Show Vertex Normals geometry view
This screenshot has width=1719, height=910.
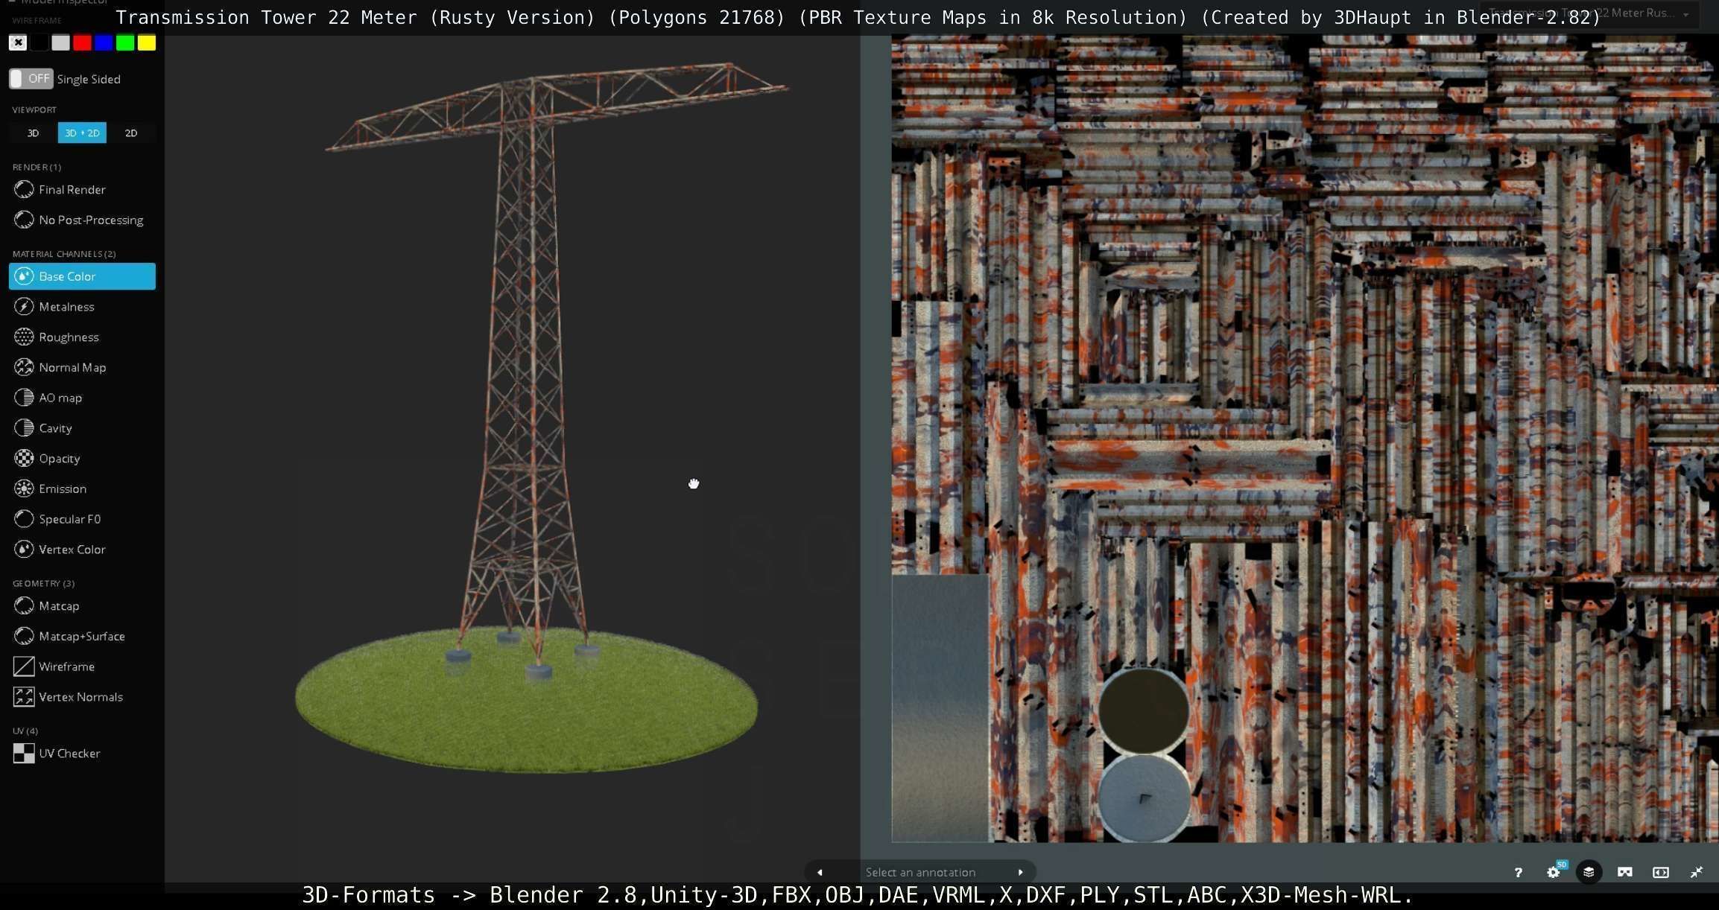tap(82, 697)
